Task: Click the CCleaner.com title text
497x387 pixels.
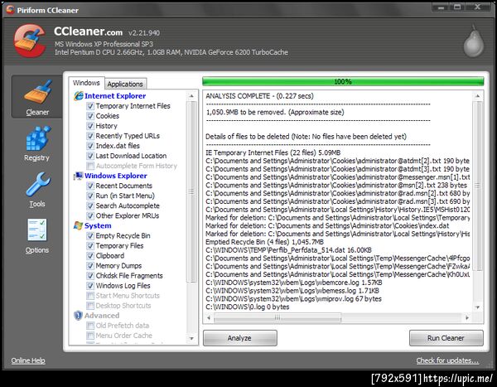Action: click(x=88, y=31)
